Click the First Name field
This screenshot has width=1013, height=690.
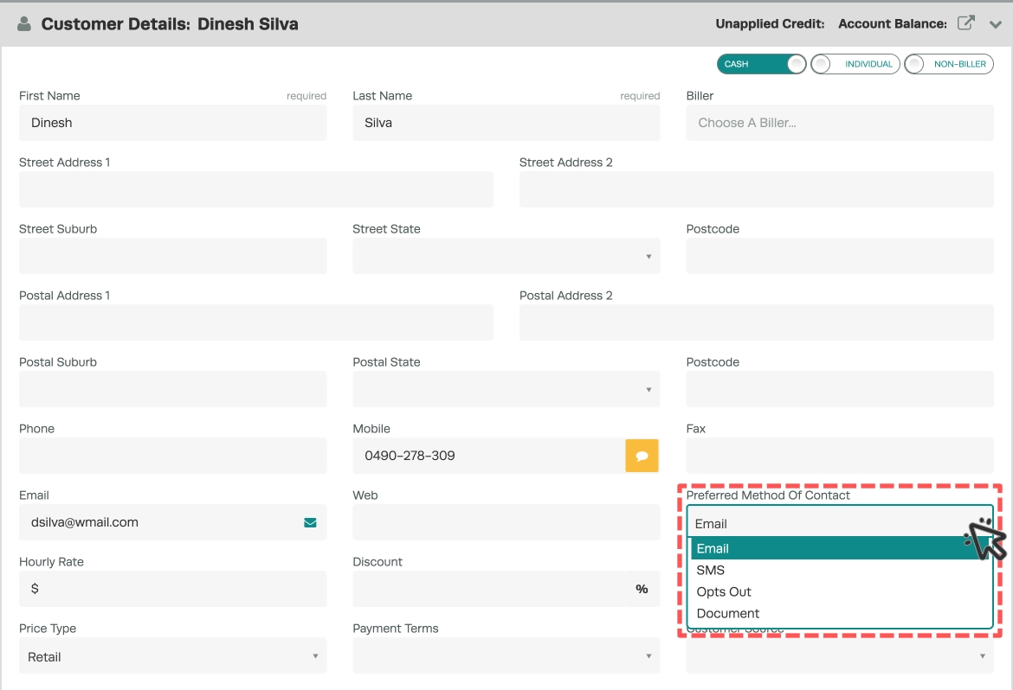coord(172,123)
